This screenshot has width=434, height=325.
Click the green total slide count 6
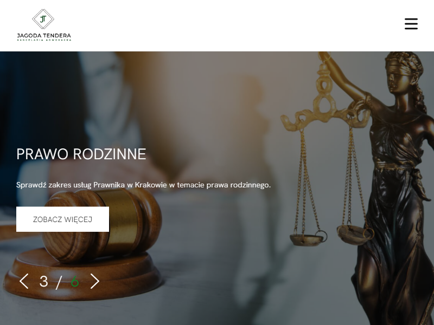(x=75, y=282)
